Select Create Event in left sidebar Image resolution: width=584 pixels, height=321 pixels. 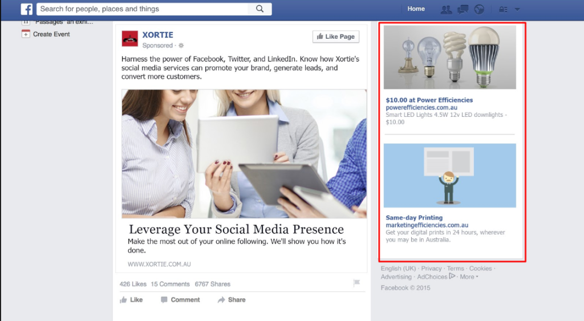click(x=51, y=34)
